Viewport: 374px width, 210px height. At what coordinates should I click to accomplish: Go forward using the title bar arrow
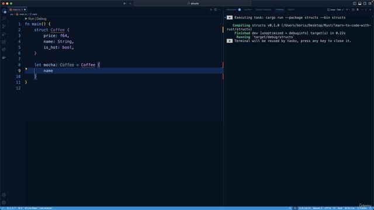point(130,3)
